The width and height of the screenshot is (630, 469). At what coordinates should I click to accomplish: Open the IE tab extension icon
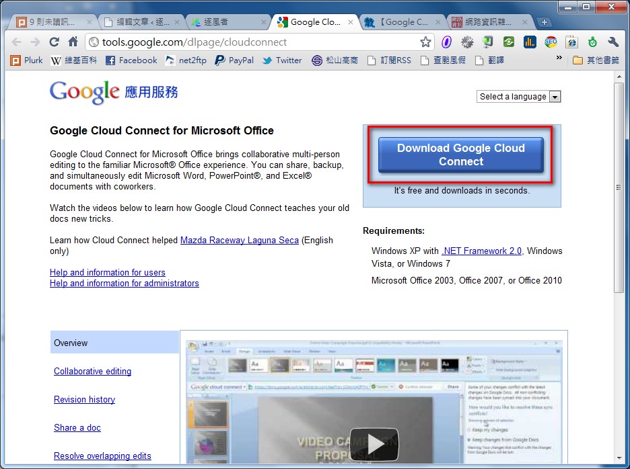click(x=571, y=42)
